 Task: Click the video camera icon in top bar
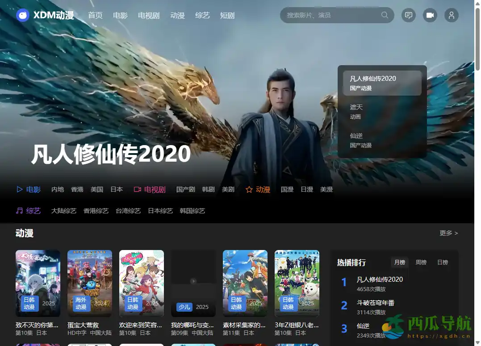[x=430, y=15]
